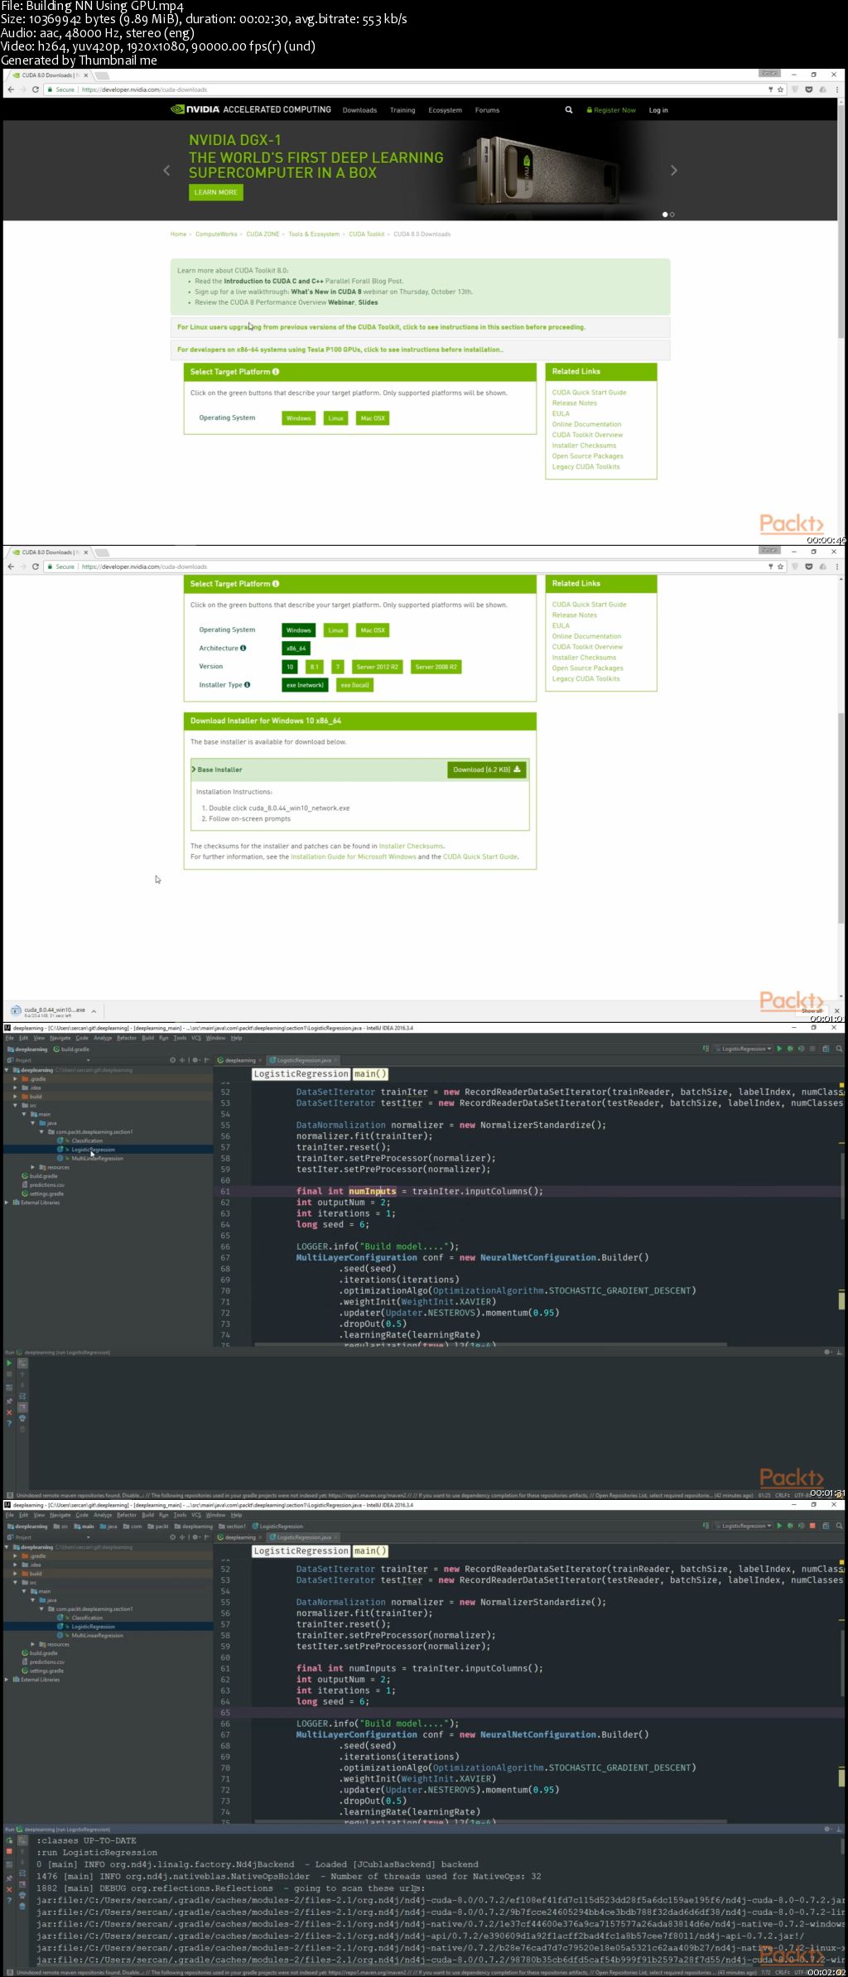Viewport: 848px width, 1977px height.
Task: Choose x86_64 architecture
Action: click(296, 649)
